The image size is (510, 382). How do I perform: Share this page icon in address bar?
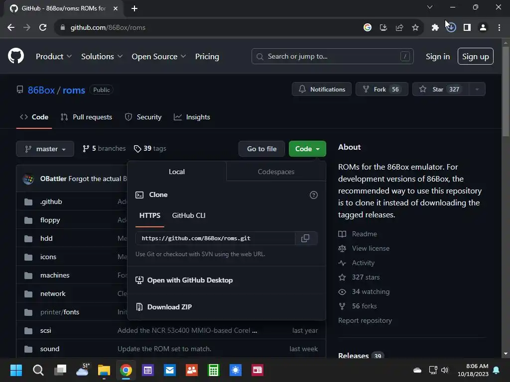399,28
